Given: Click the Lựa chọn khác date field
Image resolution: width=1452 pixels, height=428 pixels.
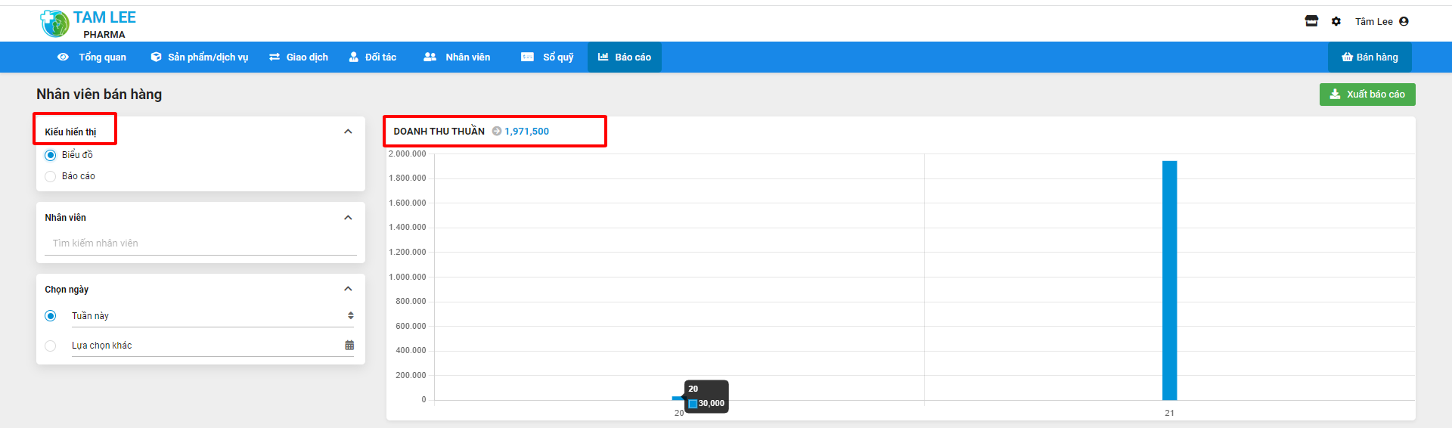Looking at the screenshot, I should [213, 346].
